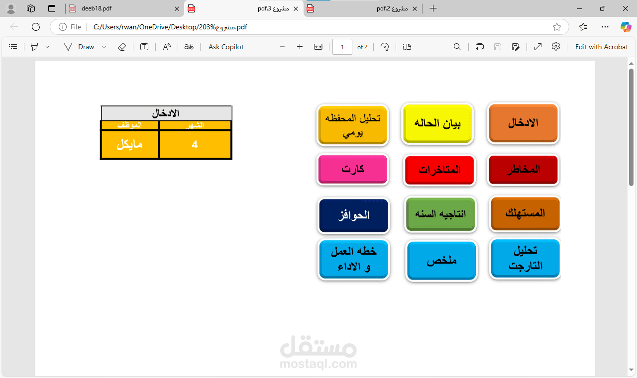637x378 pixels.
Task: Click the Save icon
Action: [x=498, y=47]
